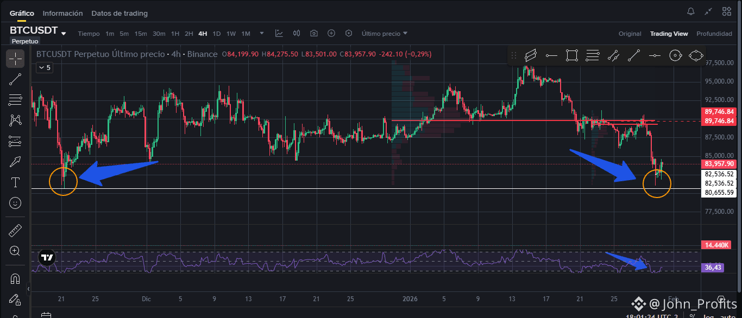This screenshot has height=318, width=742.
Task: Open candlestick chart type selector
Action: (x=297, y=34)
